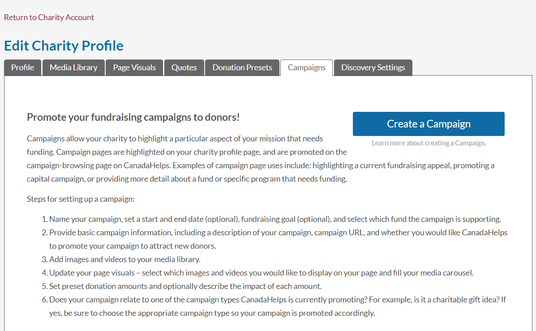Open the Learn more about creating a Campaign link
Screen dimensions: 536x331
(x=429, y=143)
